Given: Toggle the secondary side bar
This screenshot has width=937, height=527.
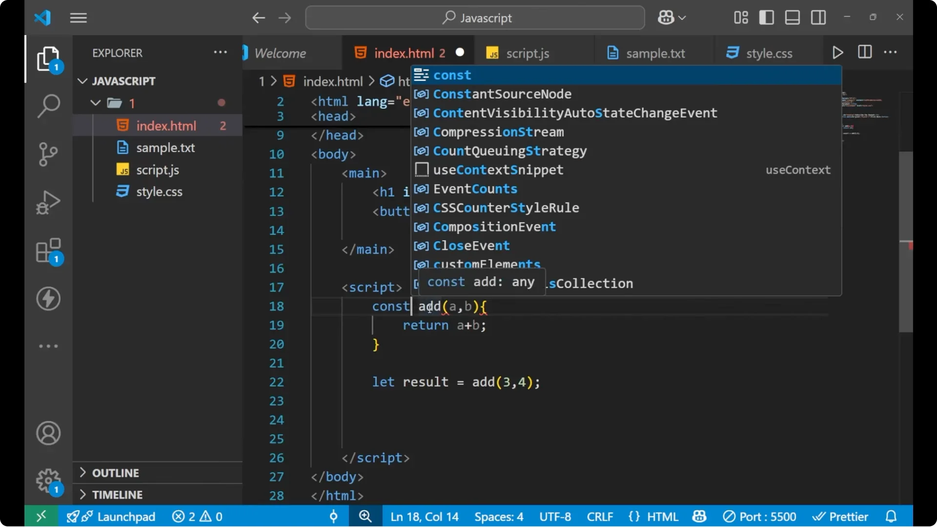Looking at the screenshot, I should pos(818,17).
